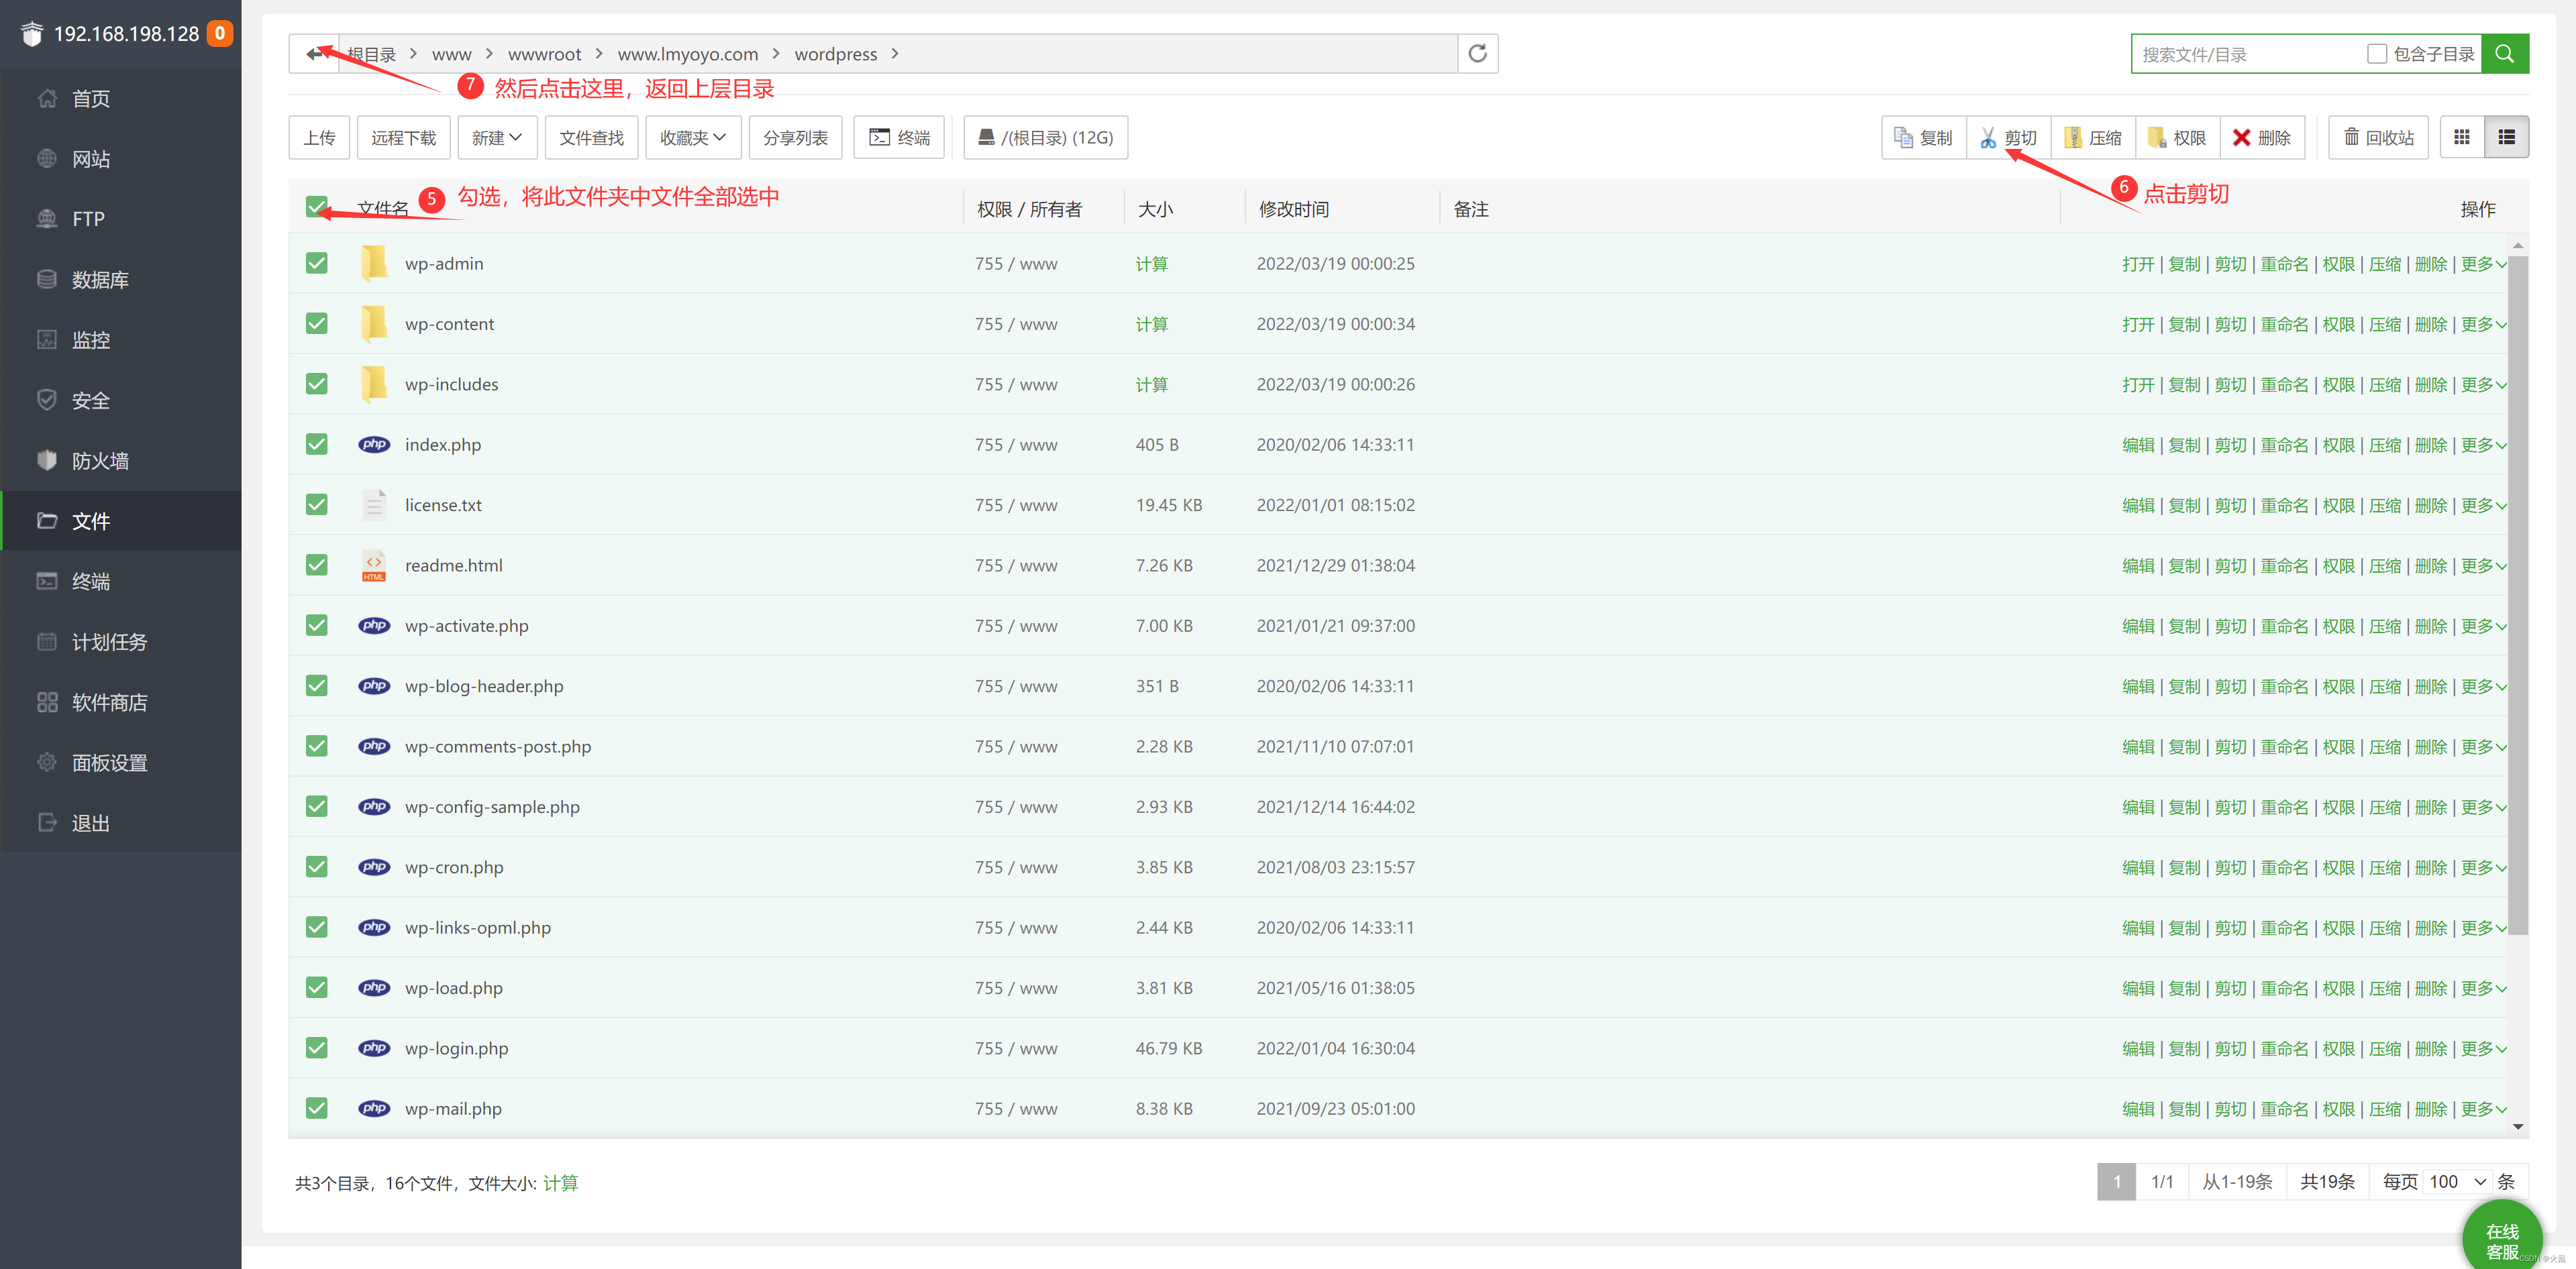Expand More (更多) for wp-comments-post.php row

pyautogui.click(x=2483, y=747)
